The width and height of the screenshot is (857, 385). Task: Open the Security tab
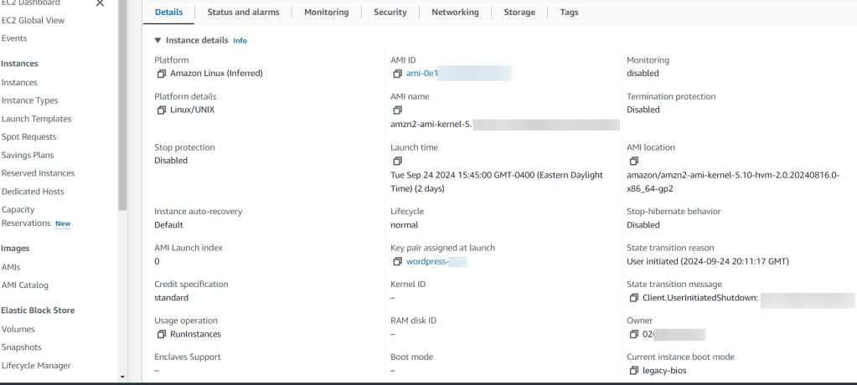[x=390, y=13]
